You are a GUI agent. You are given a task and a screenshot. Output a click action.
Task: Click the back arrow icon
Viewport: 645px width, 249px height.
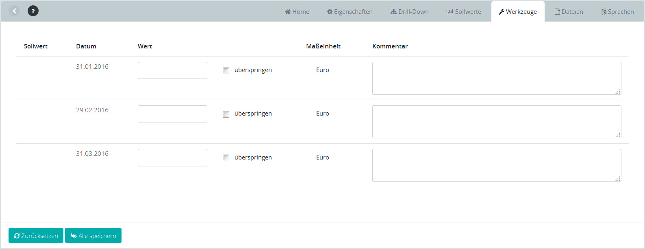point(14,11)
